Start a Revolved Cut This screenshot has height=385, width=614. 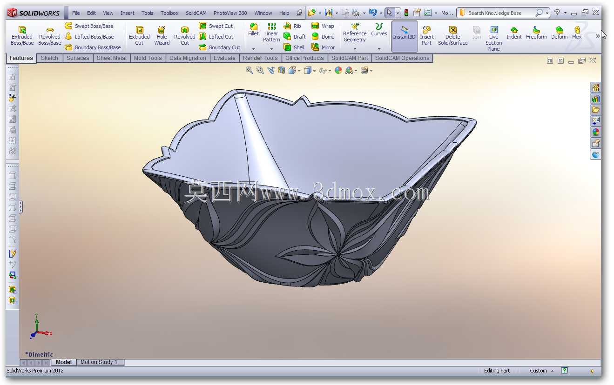click(185, 36)
